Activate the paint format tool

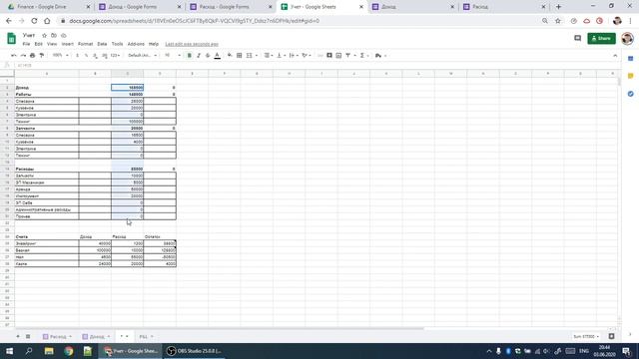(x=42, y=56)
